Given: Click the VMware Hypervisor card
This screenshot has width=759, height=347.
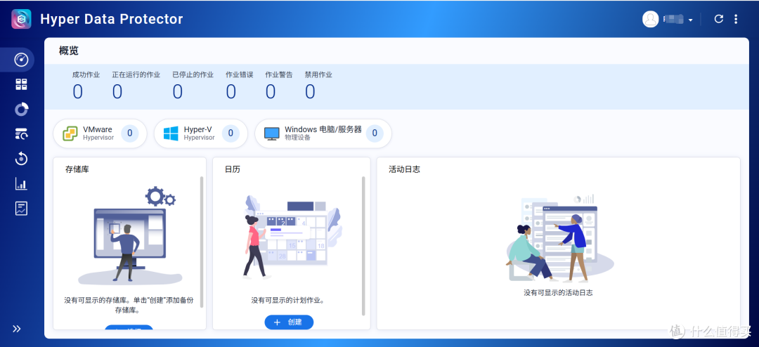Looking at the screenshot, I should pyautogui.click(x=100, y=133).
